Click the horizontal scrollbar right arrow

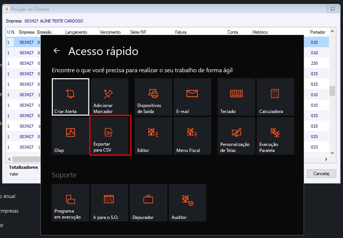[x=326, y=159]
